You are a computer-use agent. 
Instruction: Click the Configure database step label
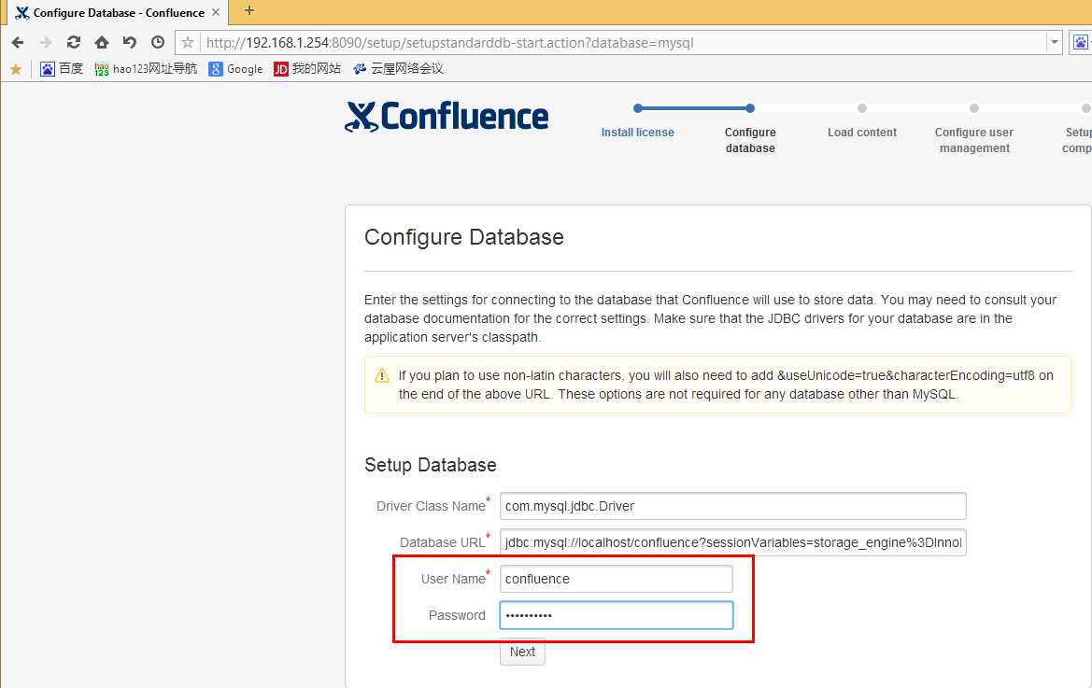click(x=750, y=140)
